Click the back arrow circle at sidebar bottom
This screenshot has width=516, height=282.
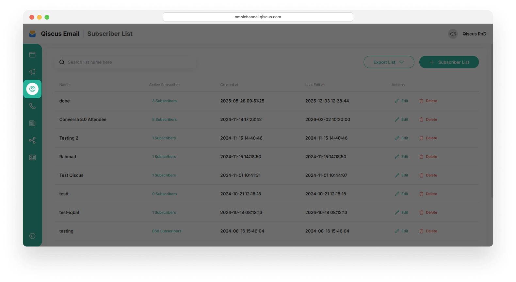[x=32, y=236]
